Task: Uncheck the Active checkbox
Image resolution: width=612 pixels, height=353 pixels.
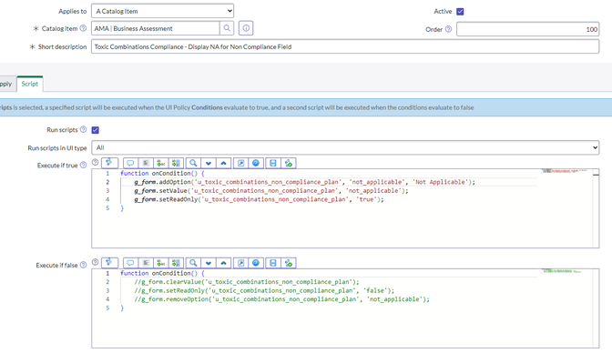Action: click(460, 11)
